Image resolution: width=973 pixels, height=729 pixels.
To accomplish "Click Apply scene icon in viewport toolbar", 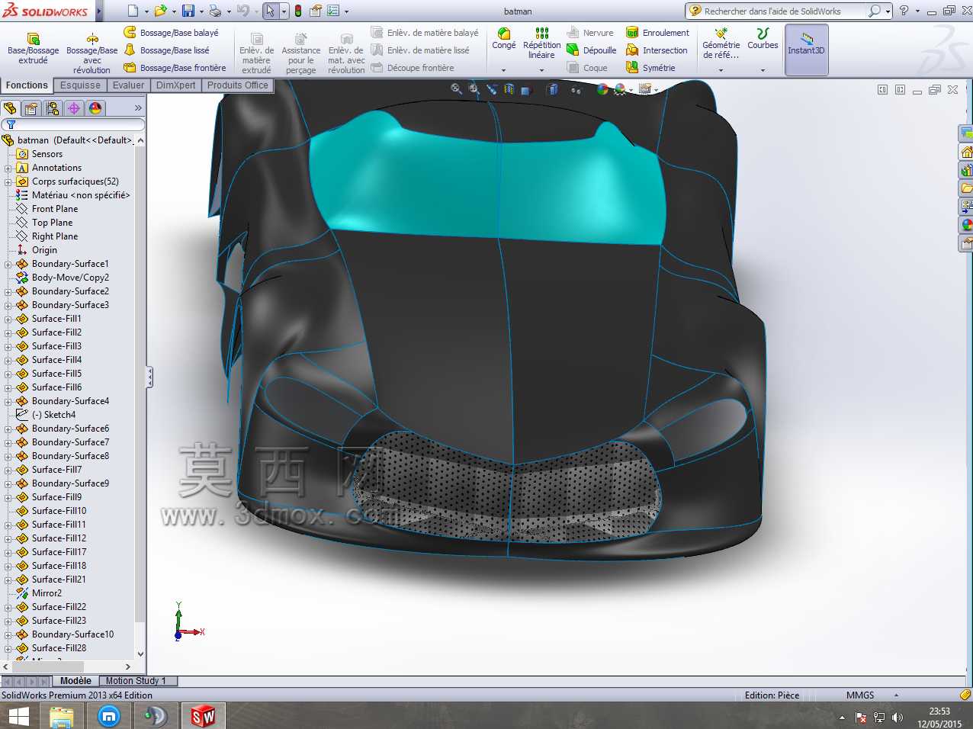I will click(x=621, y=89).
